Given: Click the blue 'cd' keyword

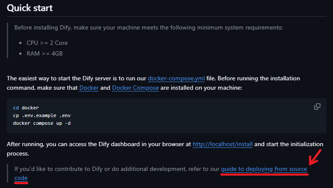Looking at the screenshot, I should pyautogui.click(x=16, y=108).
